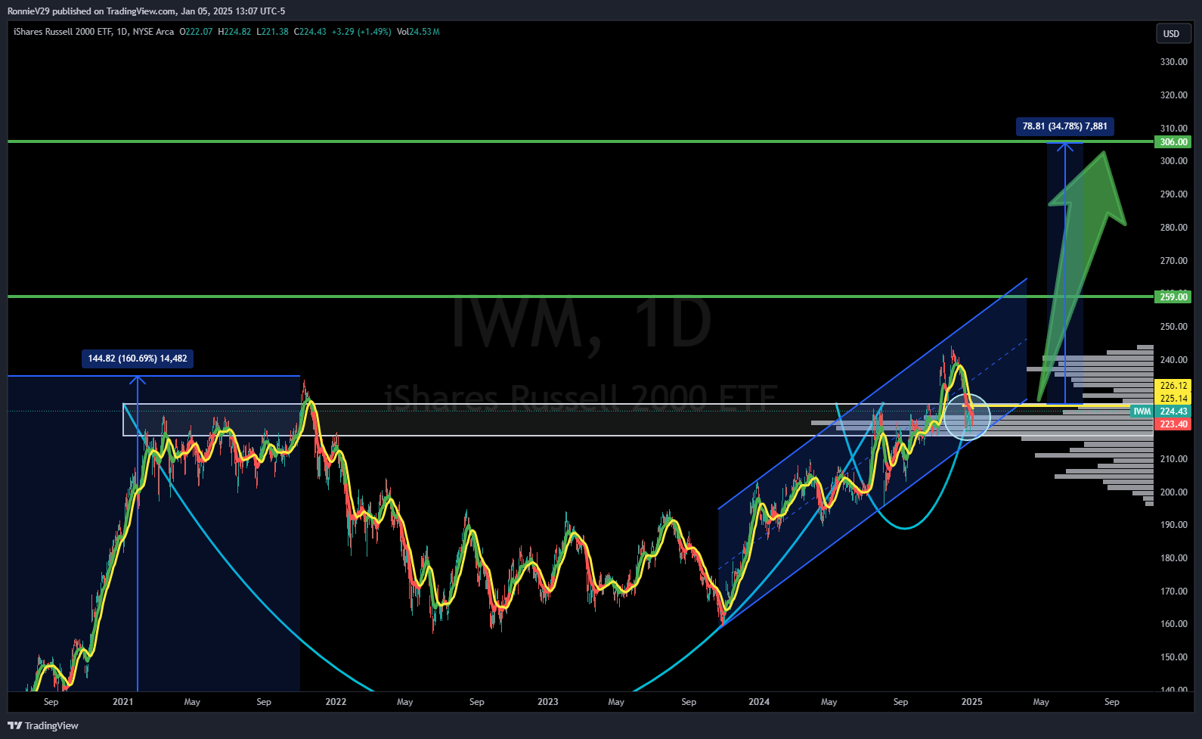Click the 200.00 price axis tick
This screenshot has height=739, width=1202.
click(1173, 492)
